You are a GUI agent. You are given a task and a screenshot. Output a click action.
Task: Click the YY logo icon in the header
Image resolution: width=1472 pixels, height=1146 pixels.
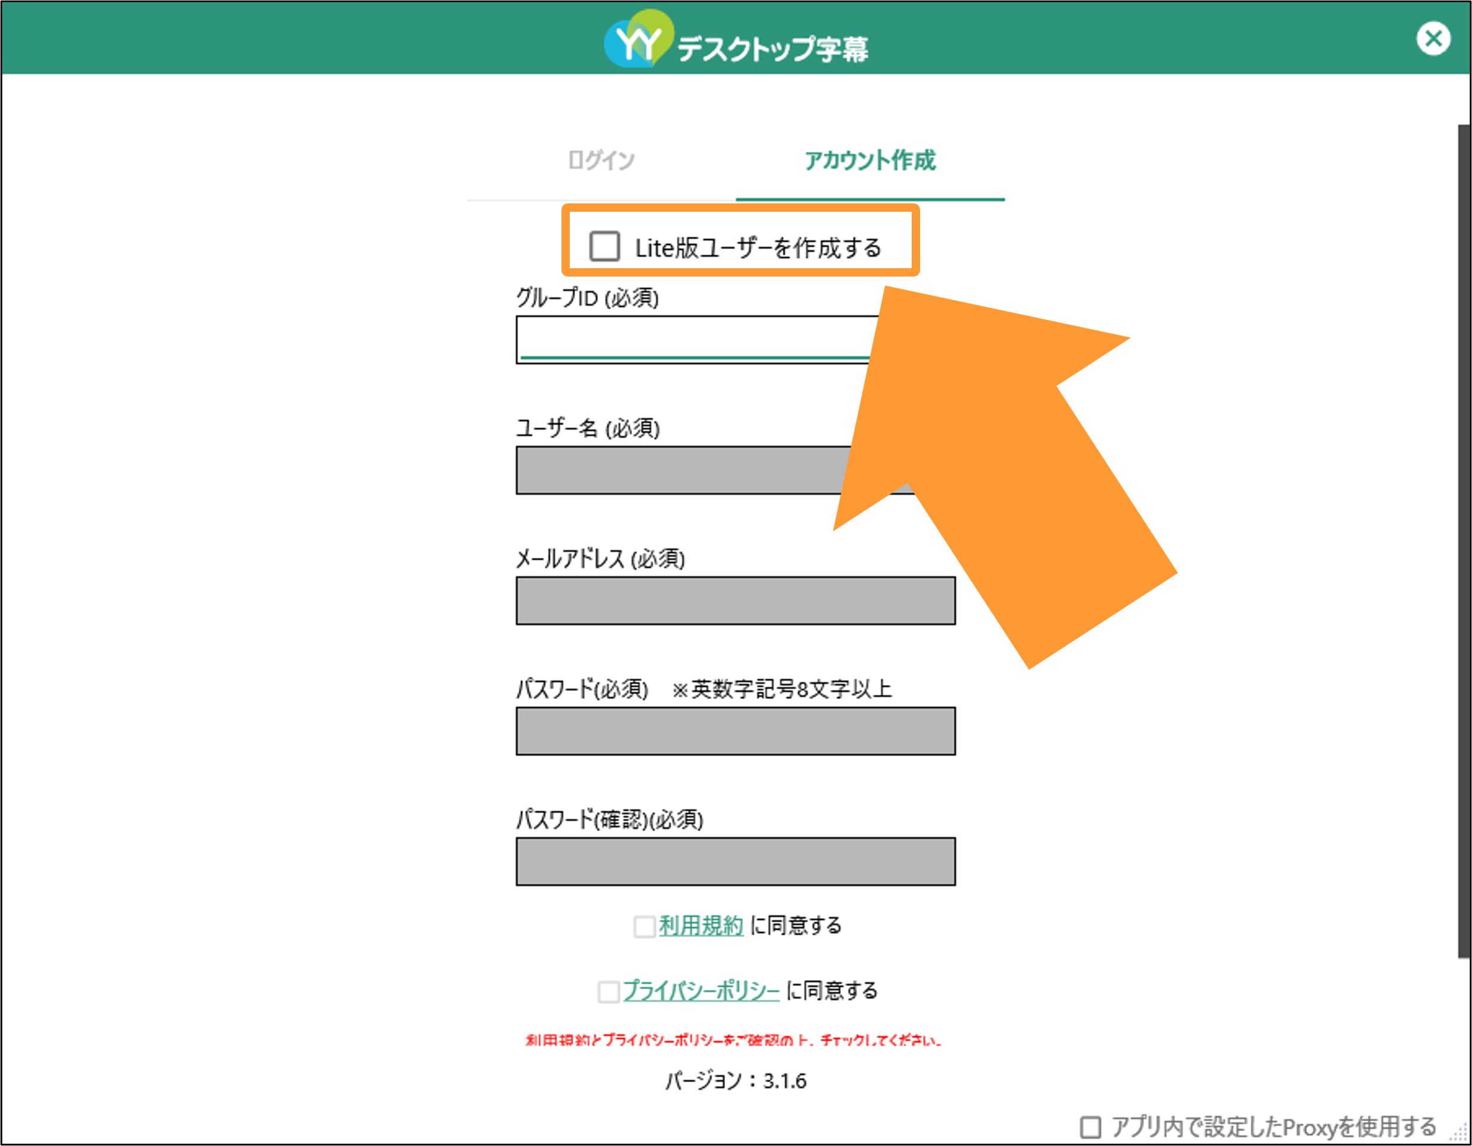(x=638, y=39)
